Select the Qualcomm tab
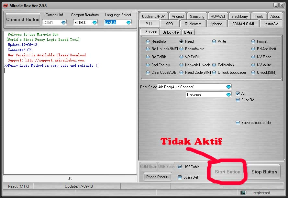The height and width of the screenshot is (198, 288). click(193, 24)
